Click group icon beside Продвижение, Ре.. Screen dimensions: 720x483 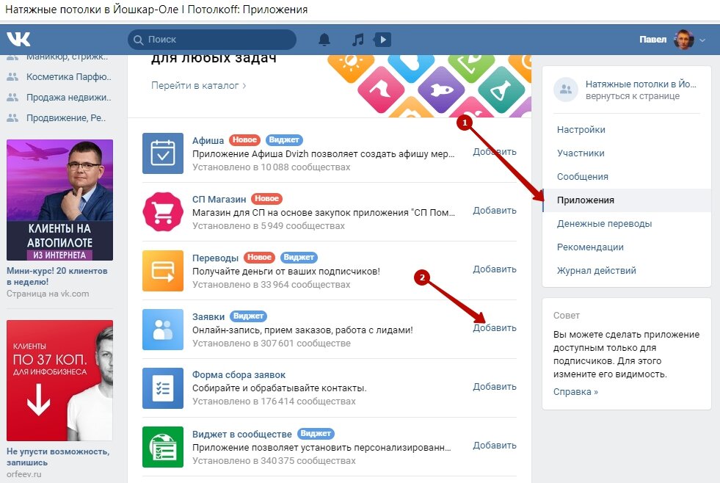(x=12, y=118)
